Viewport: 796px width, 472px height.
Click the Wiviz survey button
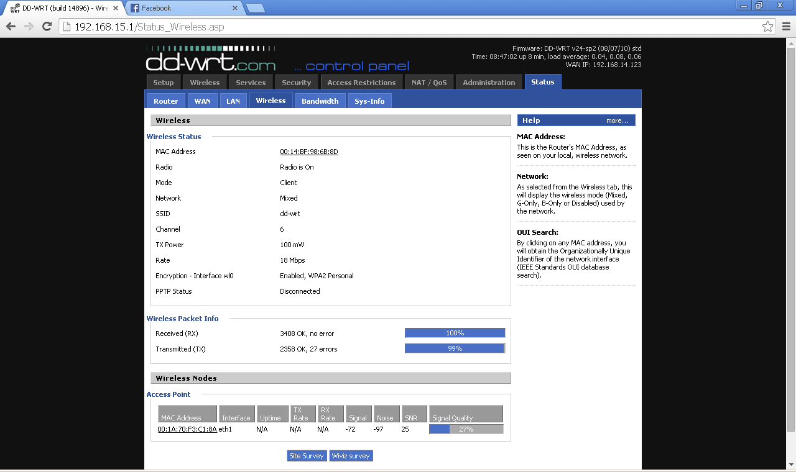(351, 456)
